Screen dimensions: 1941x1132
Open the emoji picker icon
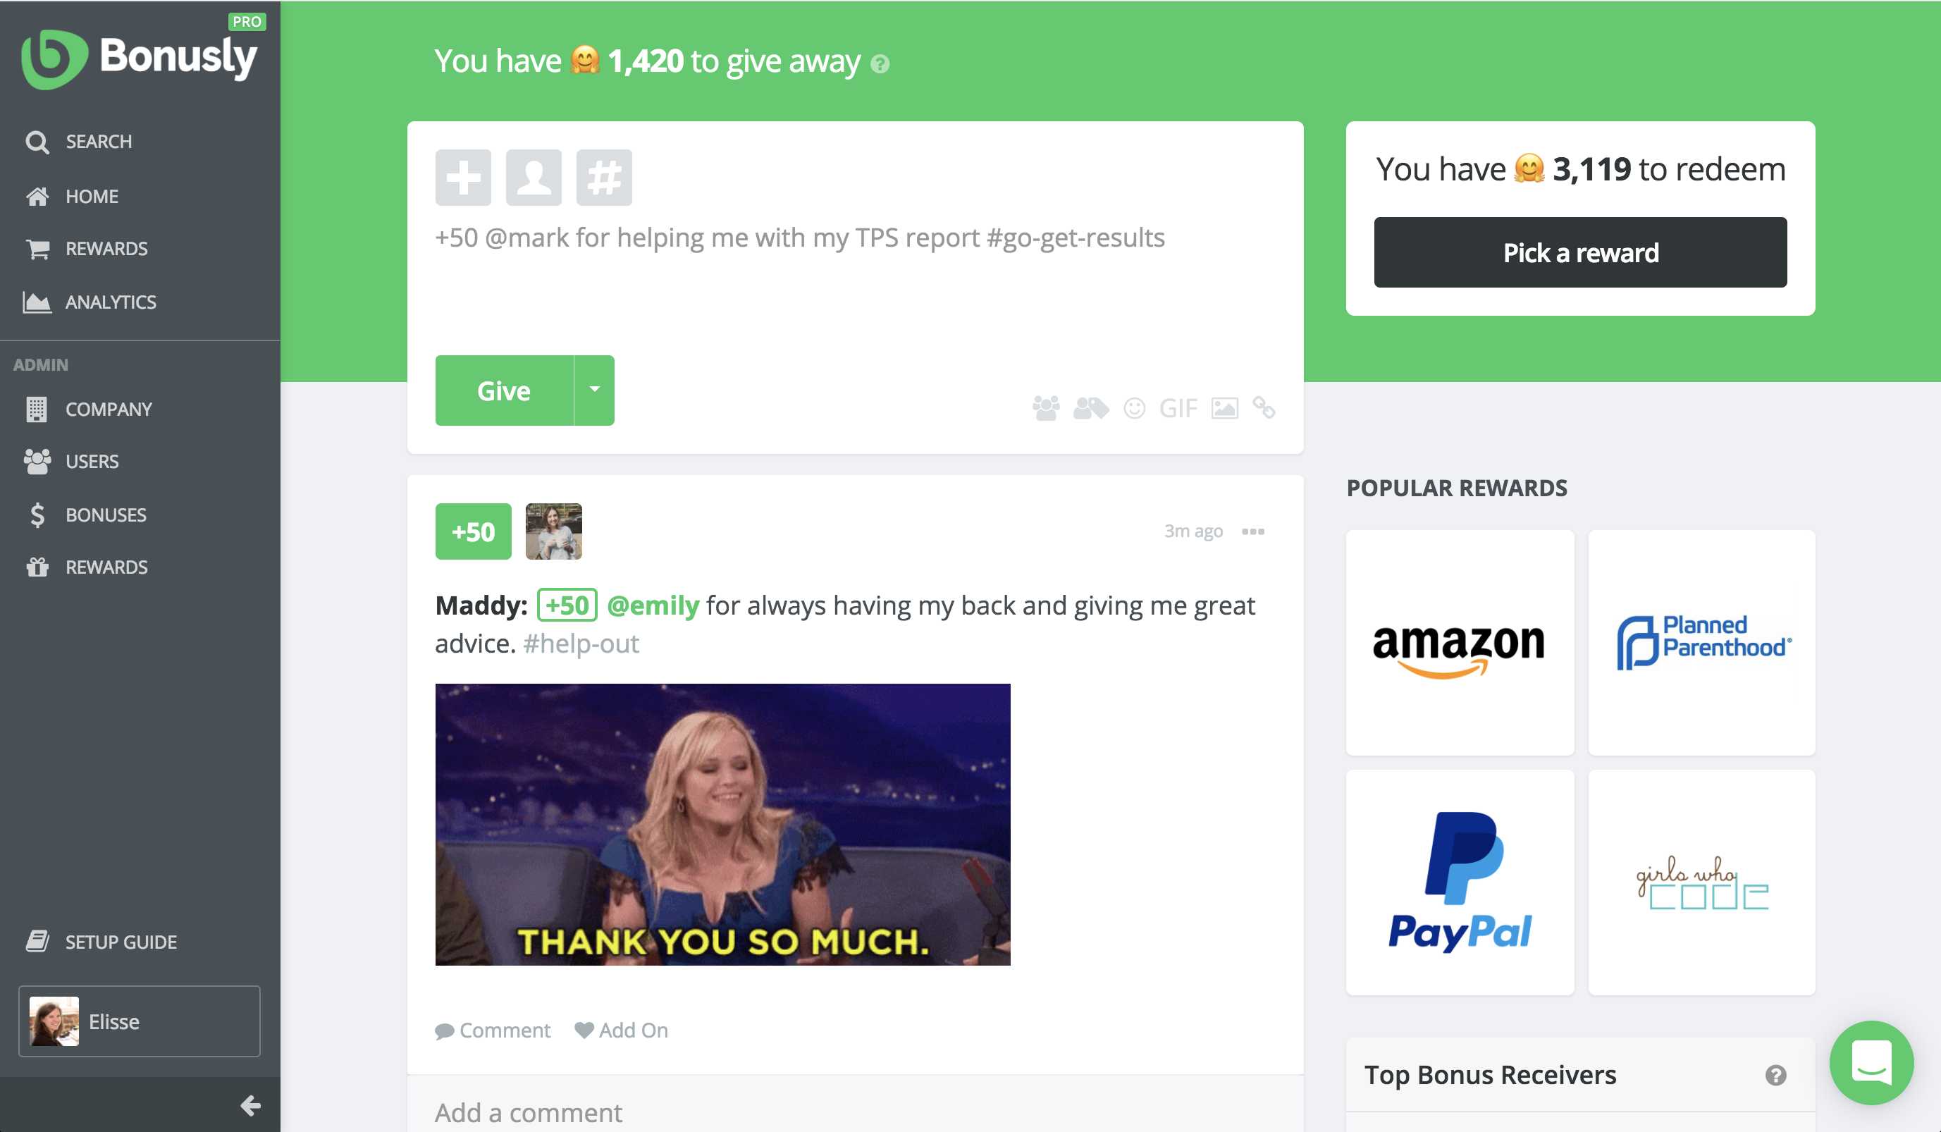pos(1134,407)
